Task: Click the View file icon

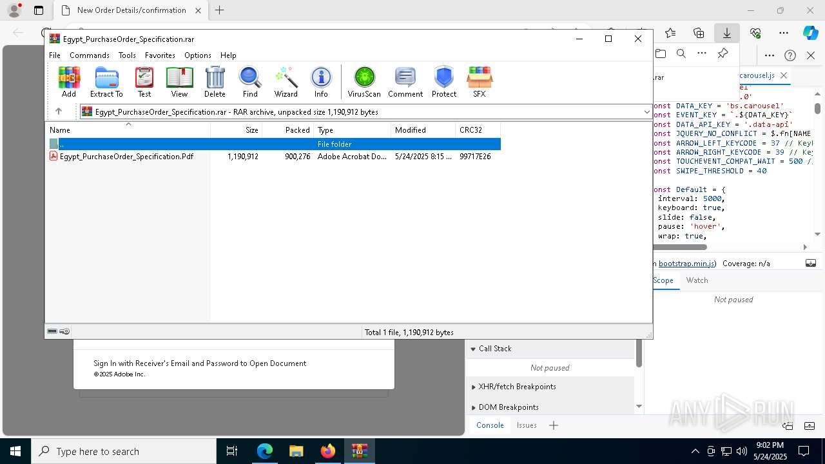Action: coord(179,82)
